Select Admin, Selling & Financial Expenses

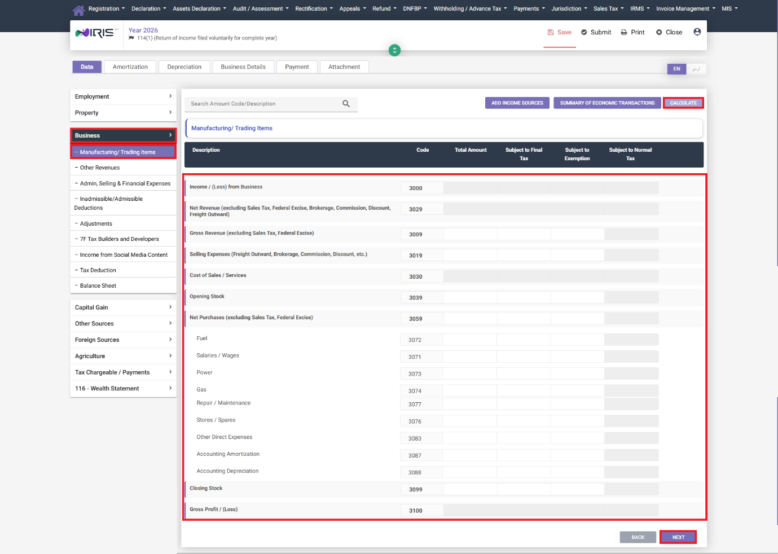coord(123,183)
